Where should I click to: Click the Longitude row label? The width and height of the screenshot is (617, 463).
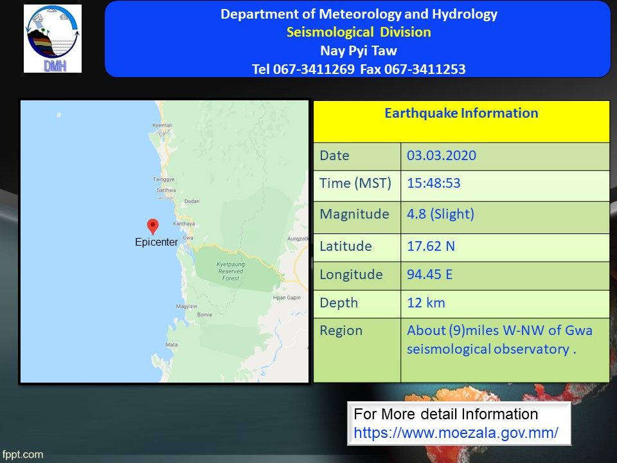[351, 275]
